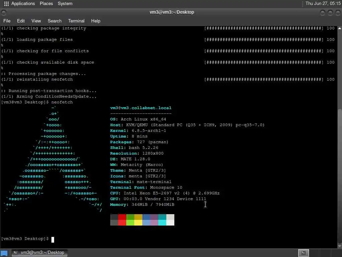The width and height of the screenshot is (342, 257).
Task: Click the cyan color block in neofetch palette
Action: click(x=162, y=220)
